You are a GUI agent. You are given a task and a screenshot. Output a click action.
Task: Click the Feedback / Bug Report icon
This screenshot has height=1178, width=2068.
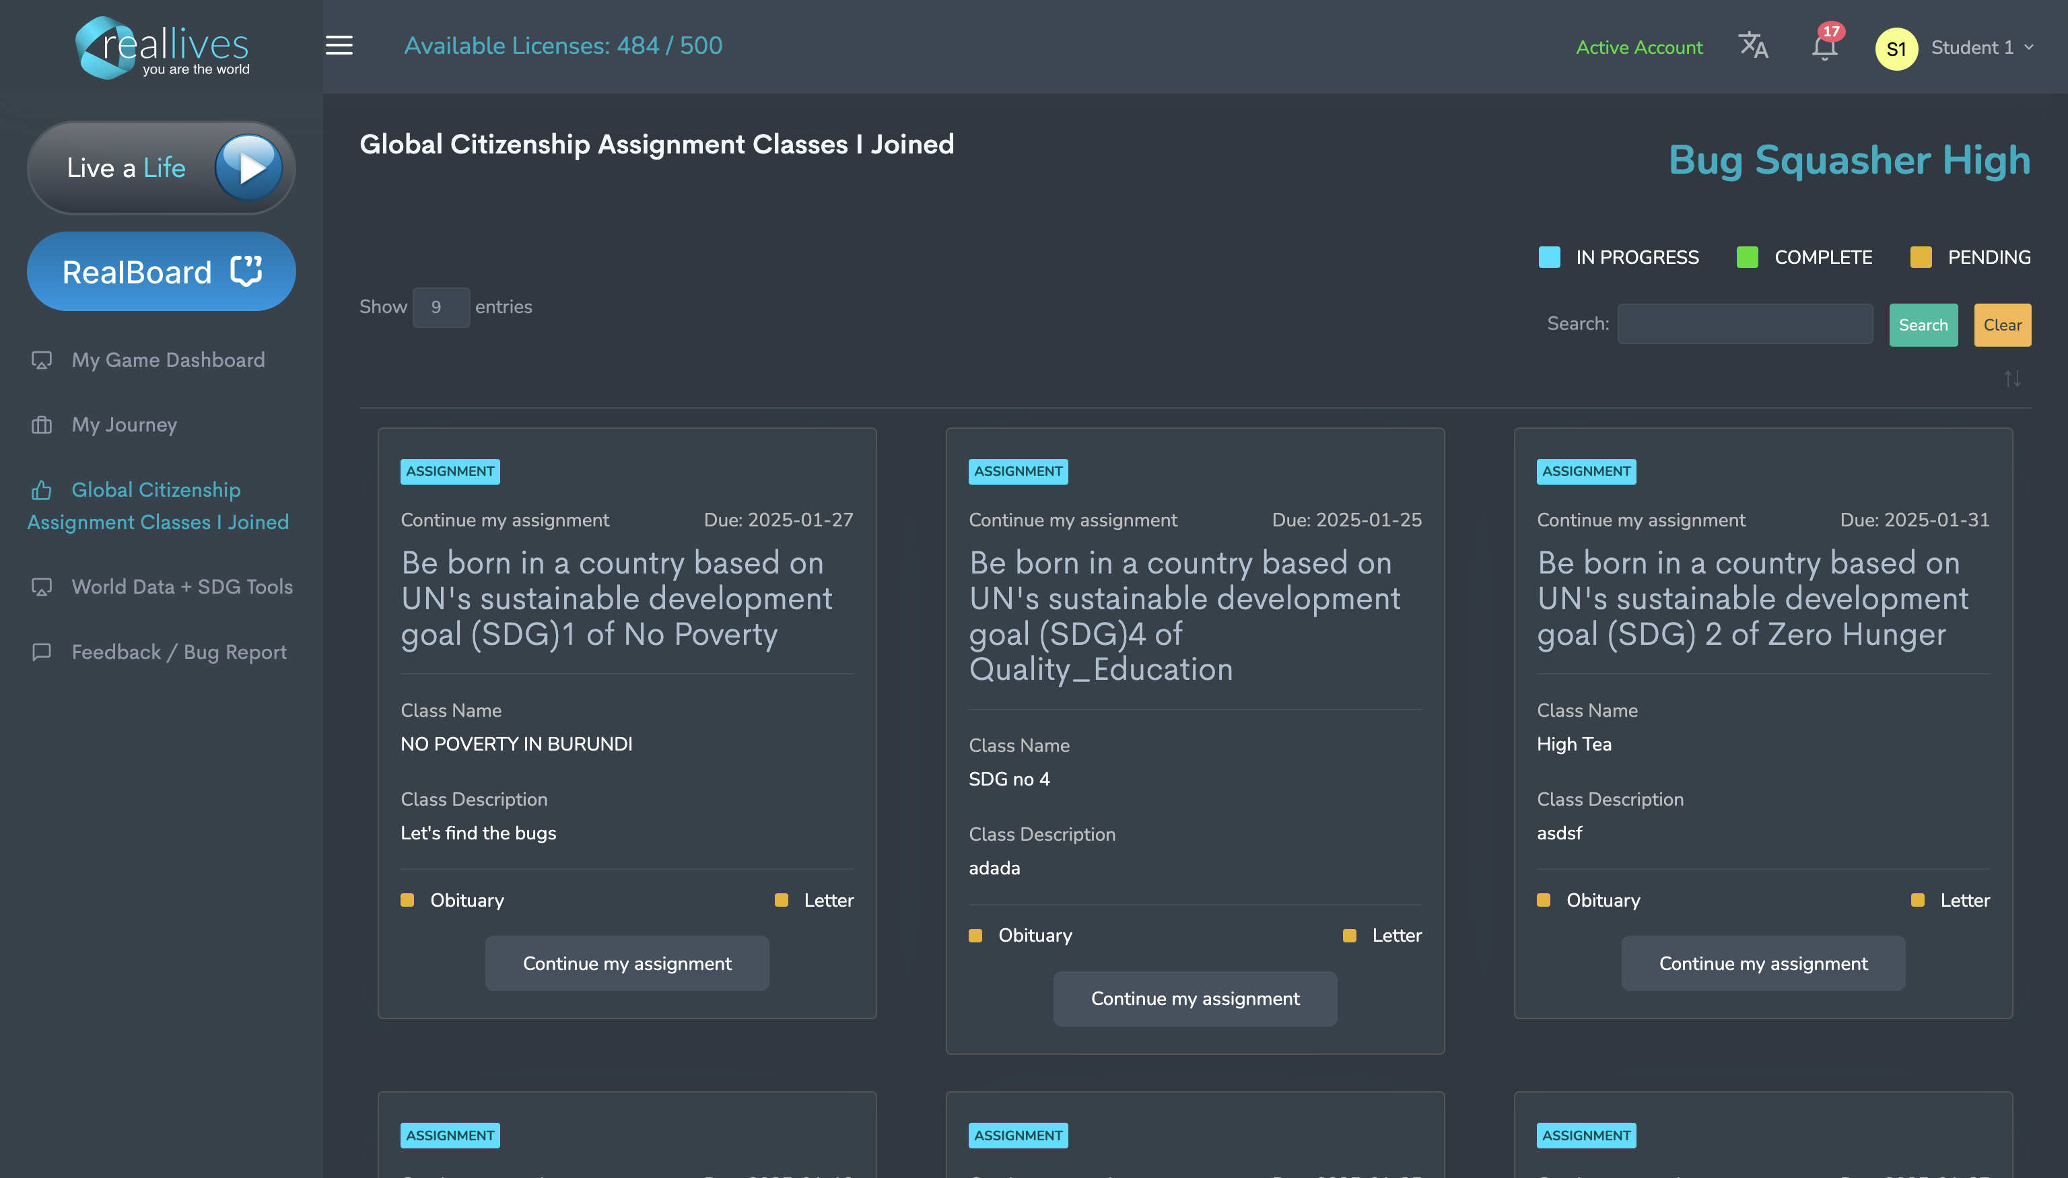point(41,652)
